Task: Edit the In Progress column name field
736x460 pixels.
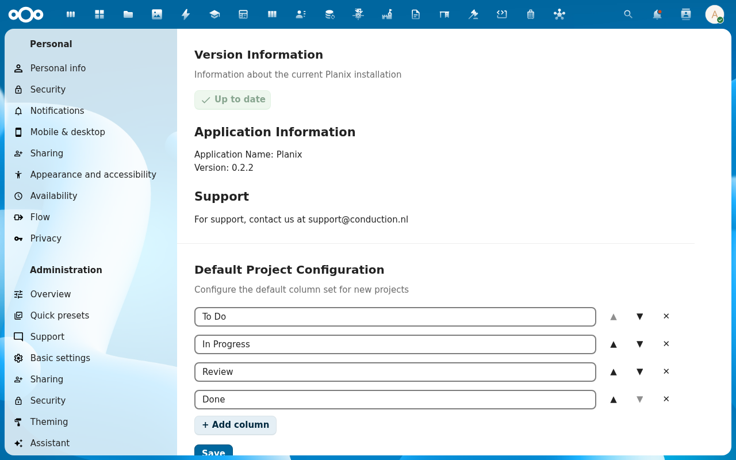Action: pos(395,344)
